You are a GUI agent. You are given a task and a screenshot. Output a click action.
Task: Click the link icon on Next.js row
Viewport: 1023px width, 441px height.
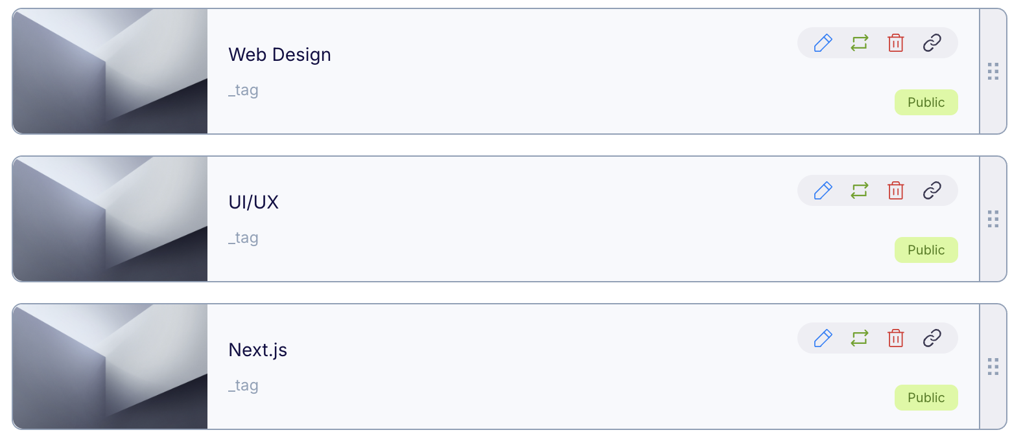coord(932,338)
